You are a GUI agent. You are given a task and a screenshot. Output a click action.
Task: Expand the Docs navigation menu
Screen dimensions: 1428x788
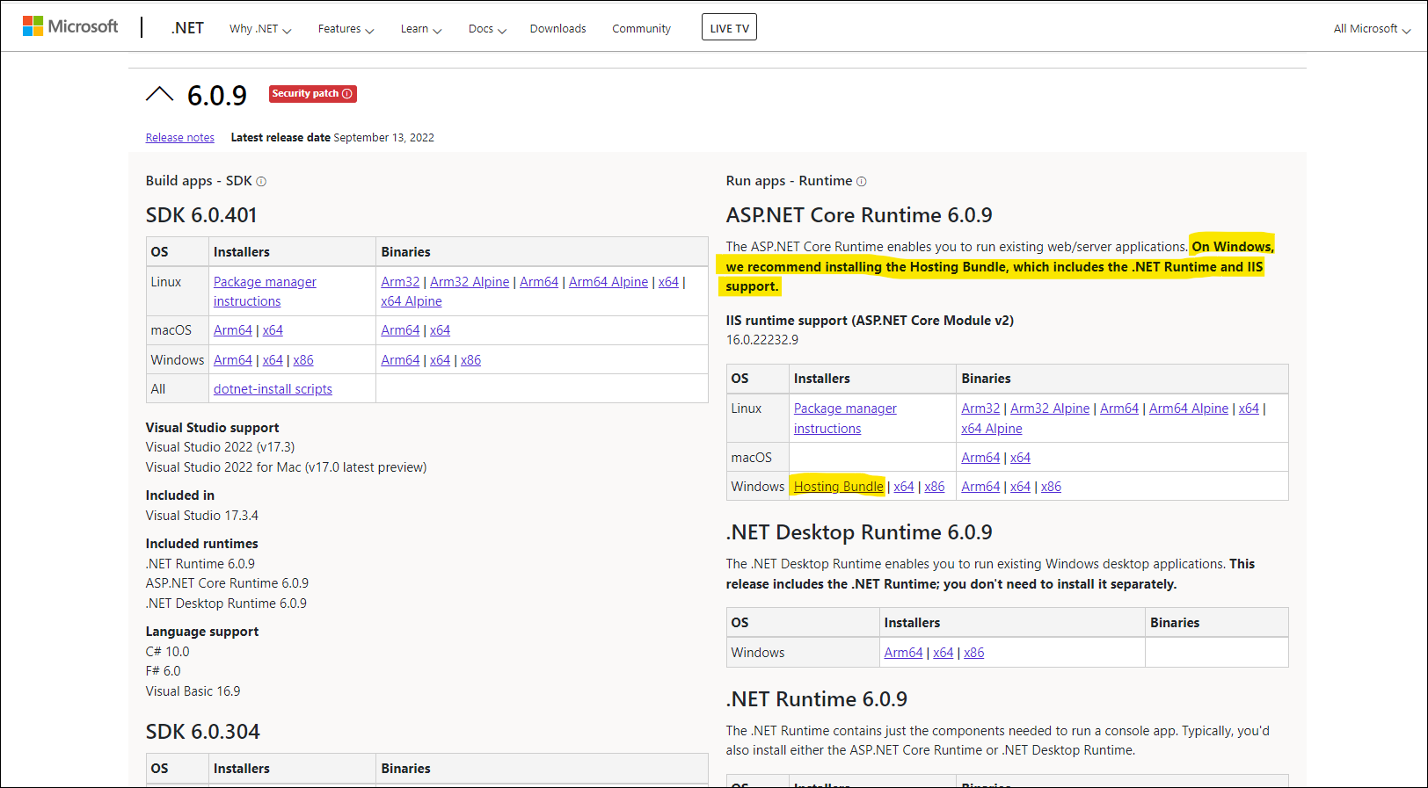(487, 29)
